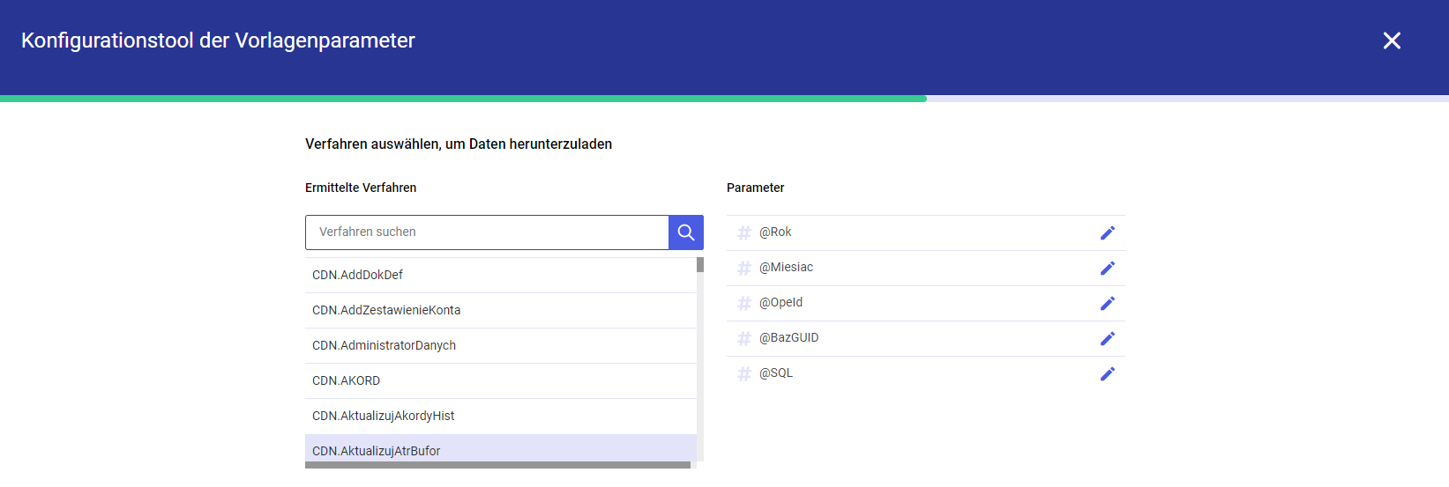This screenshot has height=487, width=1449.
Task: Click the hash icon beside @SQL
Action: 744,373
